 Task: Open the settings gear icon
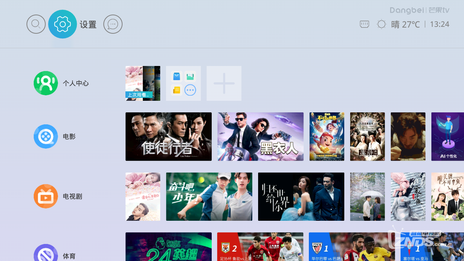(x=62, y=24)
